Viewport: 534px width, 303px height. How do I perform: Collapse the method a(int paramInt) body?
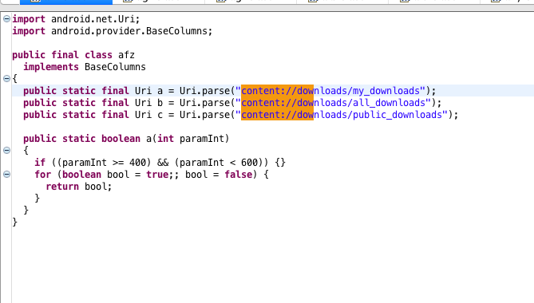[x=6, y=151]
